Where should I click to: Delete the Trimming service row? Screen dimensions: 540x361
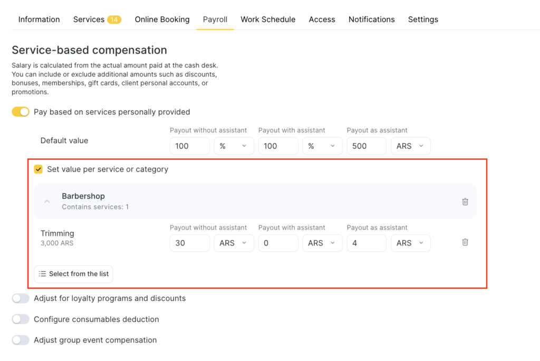[x=465, y=242]
